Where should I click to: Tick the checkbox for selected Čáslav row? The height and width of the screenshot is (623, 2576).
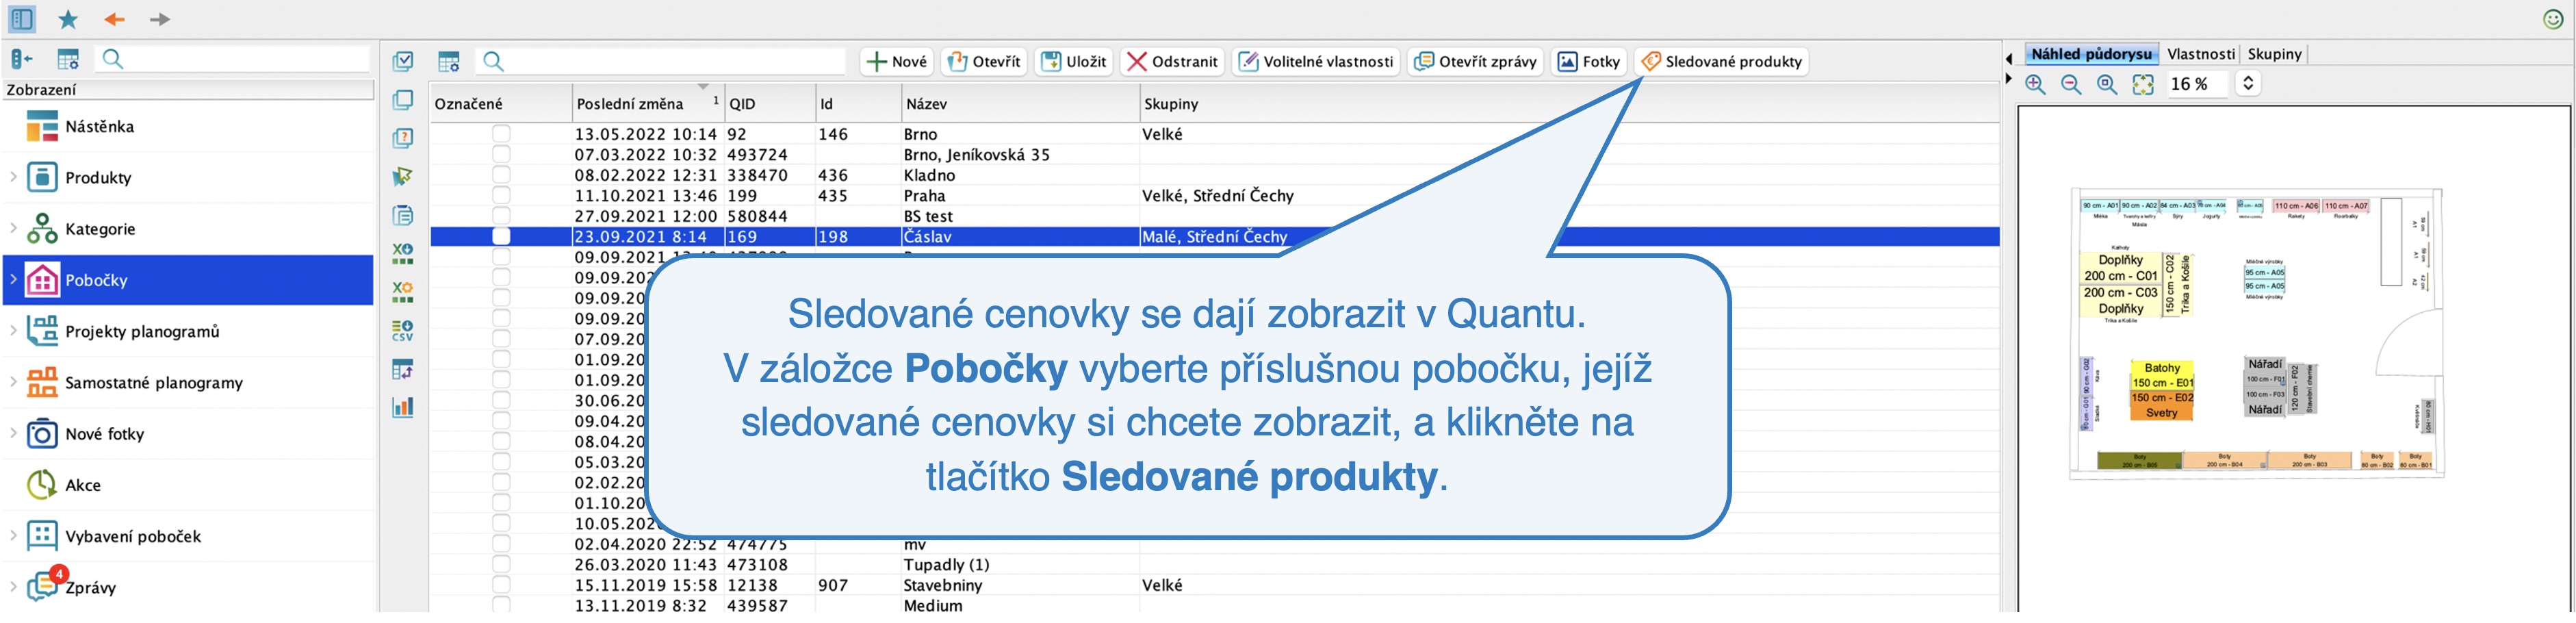point(501,236)
